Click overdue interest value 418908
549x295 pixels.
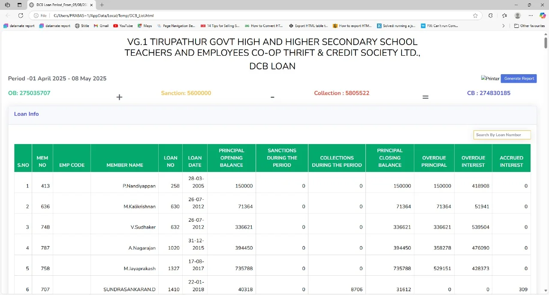pos(481,186)
